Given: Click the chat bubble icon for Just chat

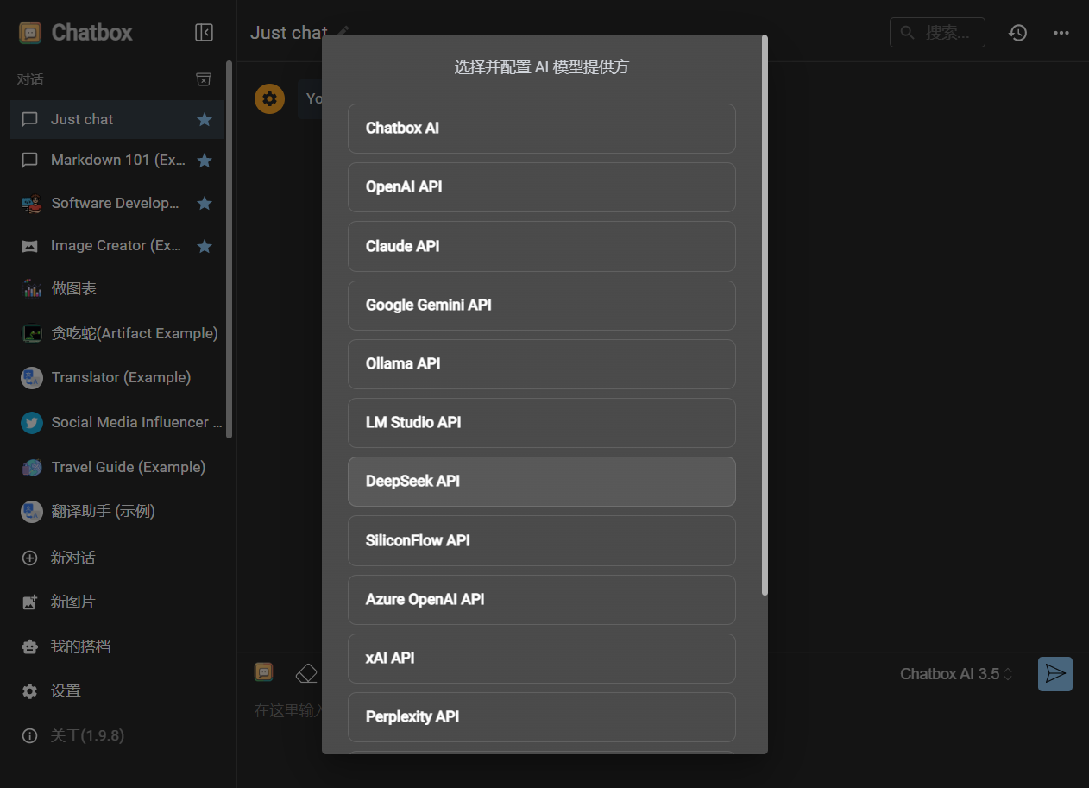Looking at the screenshot, I should pyautogui.click(x=30, y=119).
